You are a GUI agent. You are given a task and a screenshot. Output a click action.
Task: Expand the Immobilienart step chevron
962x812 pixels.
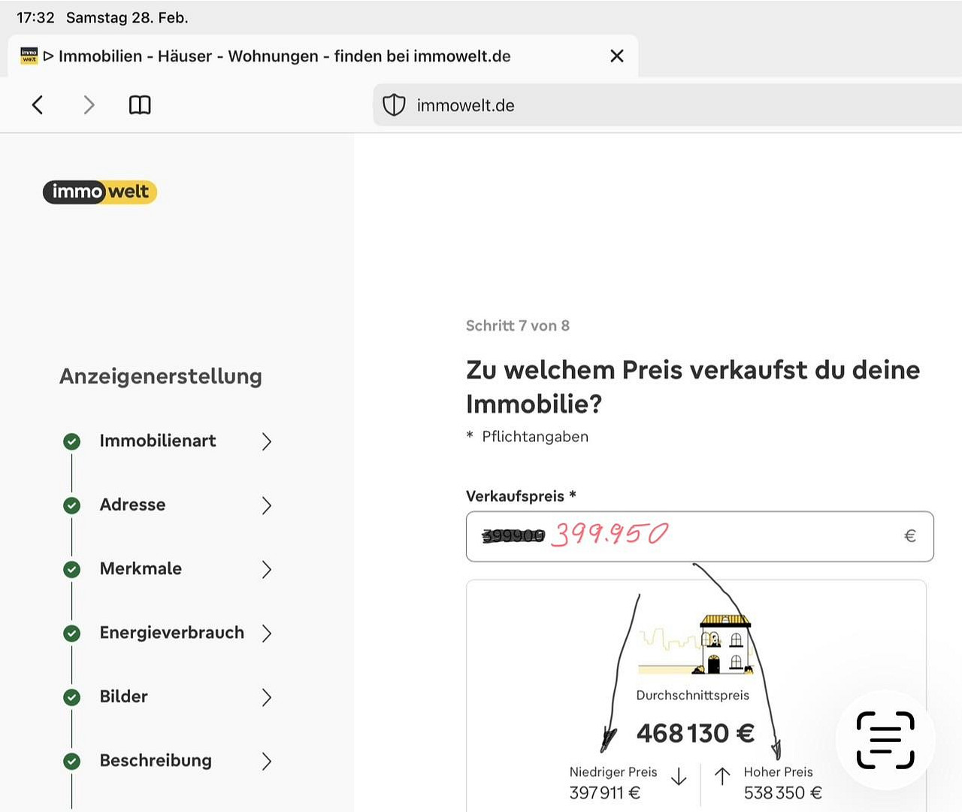[266, 441]
